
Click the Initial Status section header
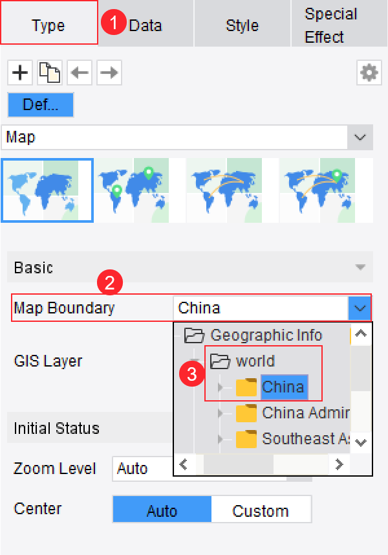(91, 428)
